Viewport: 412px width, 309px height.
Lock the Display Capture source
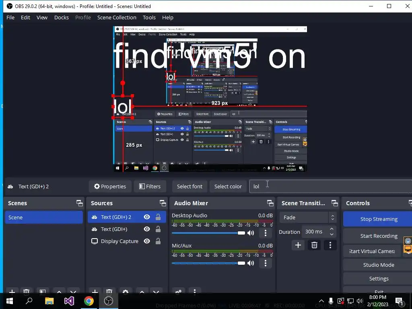click(158, 241)
